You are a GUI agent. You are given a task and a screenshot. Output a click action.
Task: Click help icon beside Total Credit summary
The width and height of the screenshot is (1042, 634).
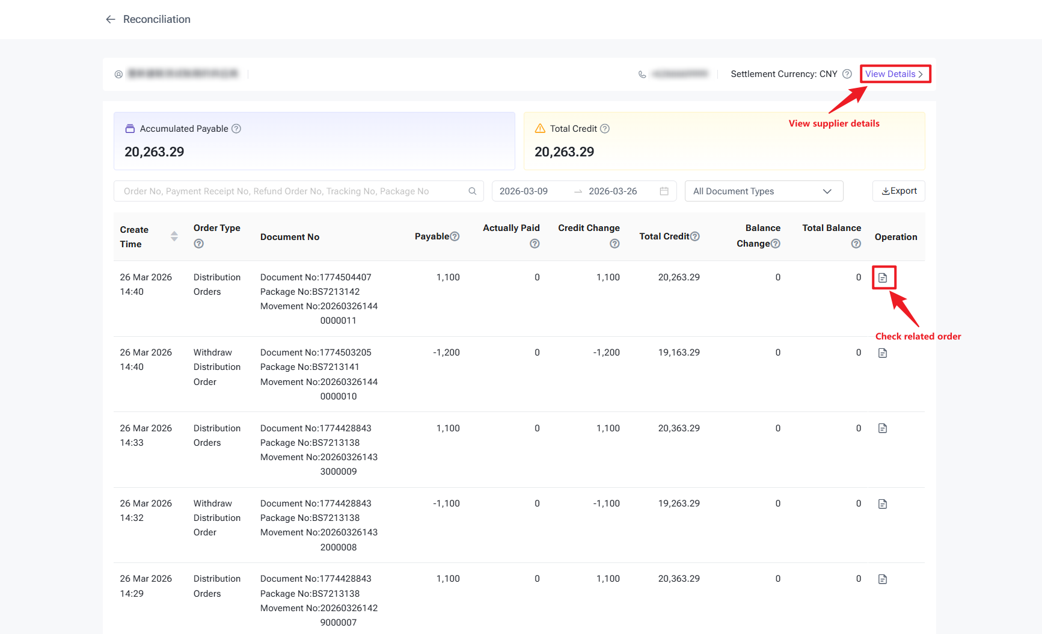click(605, 129)
